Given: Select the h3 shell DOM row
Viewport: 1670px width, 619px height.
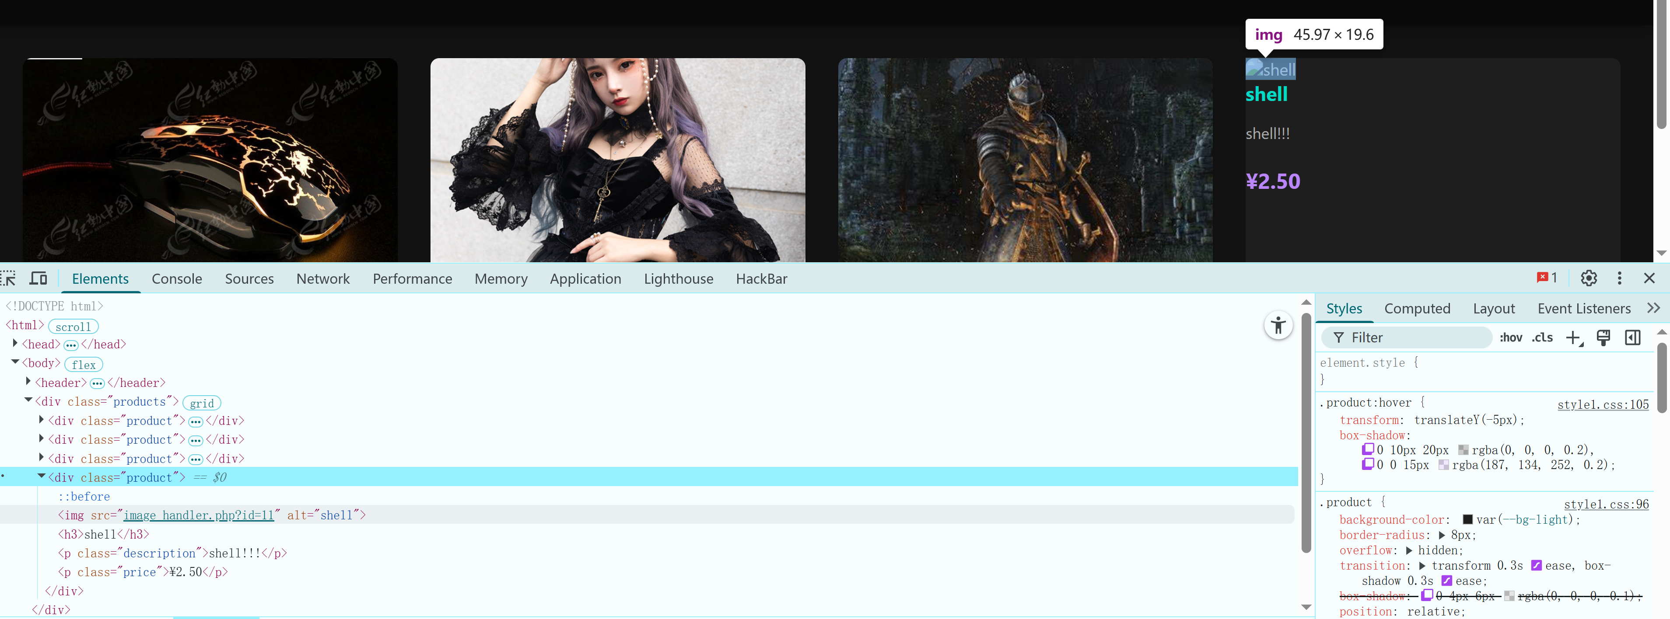Looking at the screenshot, I should [104, 534].
